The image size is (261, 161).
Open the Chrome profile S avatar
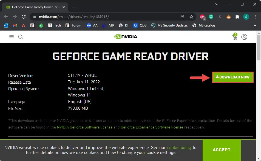tap(246, 17)
